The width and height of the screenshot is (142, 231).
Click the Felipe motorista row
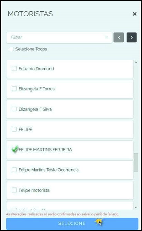click(70, 190)
